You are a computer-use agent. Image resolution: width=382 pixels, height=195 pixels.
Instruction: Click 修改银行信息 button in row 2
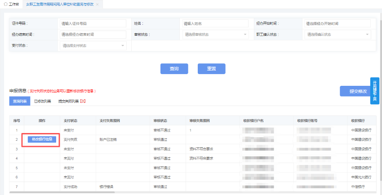click(x=42, y=139)
